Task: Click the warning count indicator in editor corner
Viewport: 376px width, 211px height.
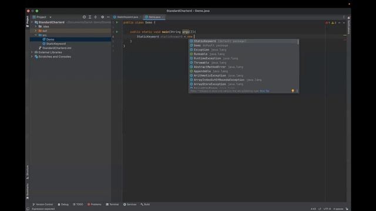Action: [334, 23]
